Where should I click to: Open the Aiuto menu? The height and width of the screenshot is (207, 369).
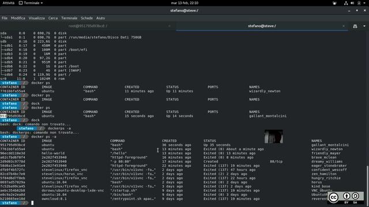coord(100,18)
